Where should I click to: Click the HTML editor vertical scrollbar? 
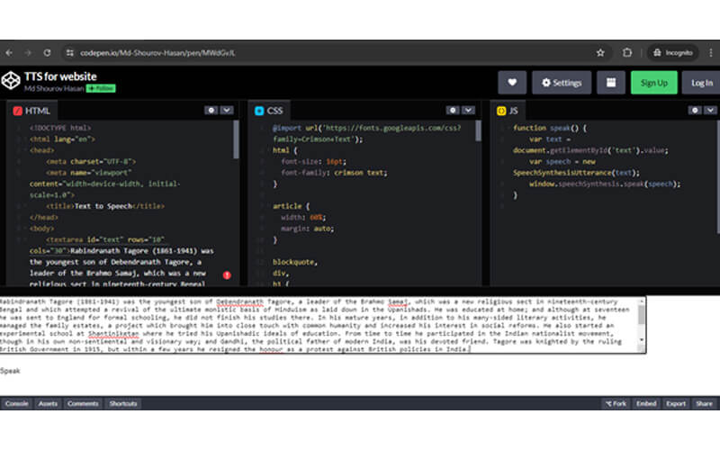(236, 139)
